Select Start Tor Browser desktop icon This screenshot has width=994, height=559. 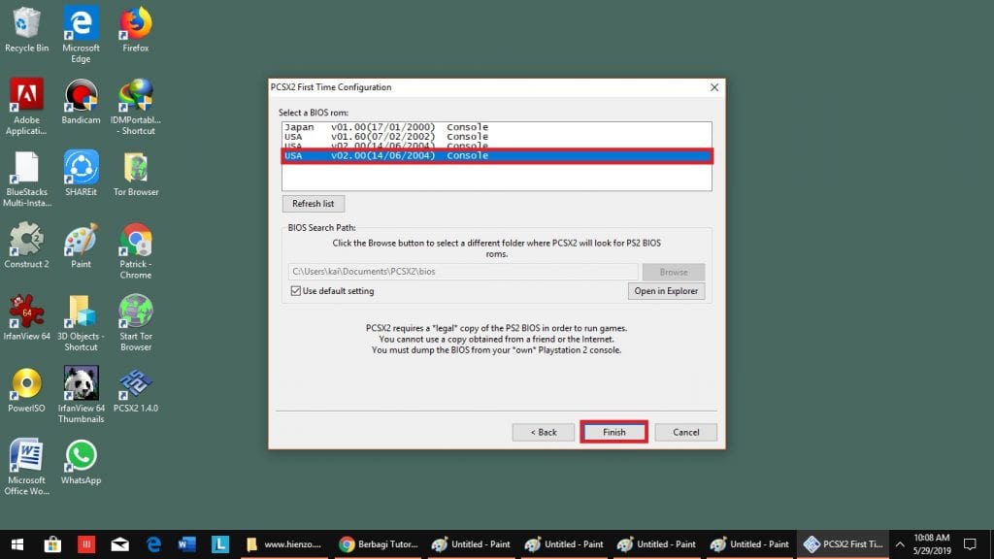click(136, 323)
